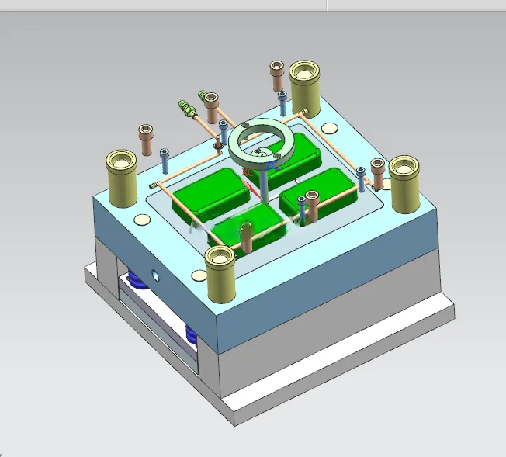Pick the orange cooling pipe end at the left edge
506x457 pixels.
point(153,186)
